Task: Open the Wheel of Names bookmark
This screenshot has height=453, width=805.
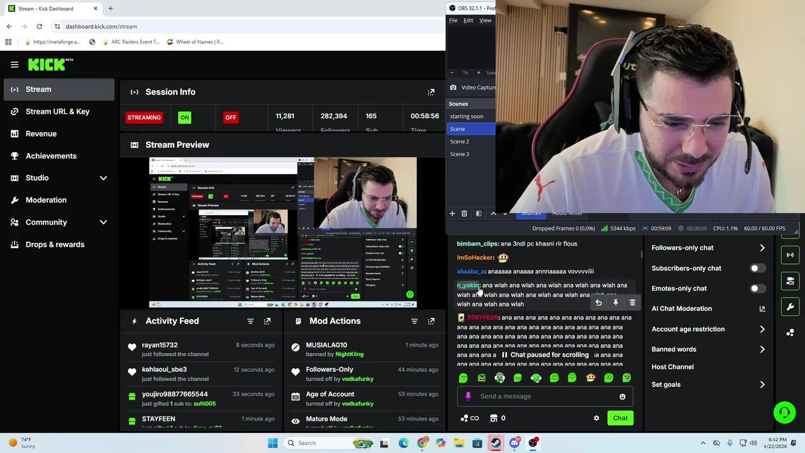Action: pyautogui.click(x=195, y=42)
